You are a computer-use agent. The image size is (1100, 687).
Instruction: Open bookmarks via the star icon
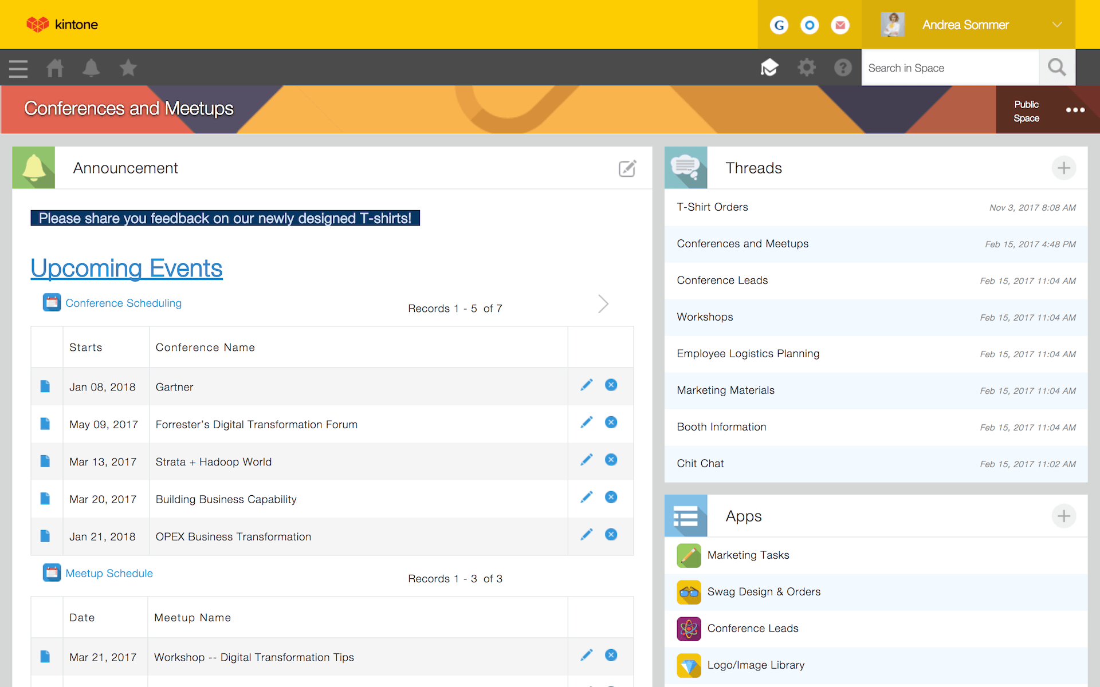coord(128,68)
